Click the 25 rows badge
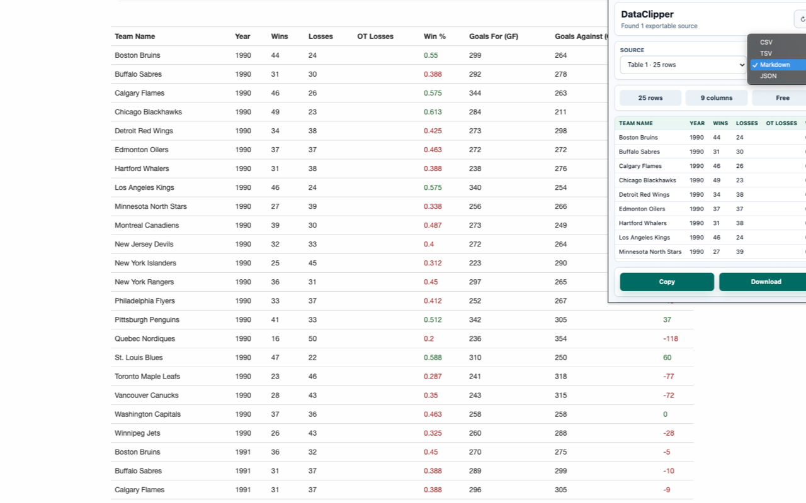Viewport: 806px width, 503px height. 650,98
